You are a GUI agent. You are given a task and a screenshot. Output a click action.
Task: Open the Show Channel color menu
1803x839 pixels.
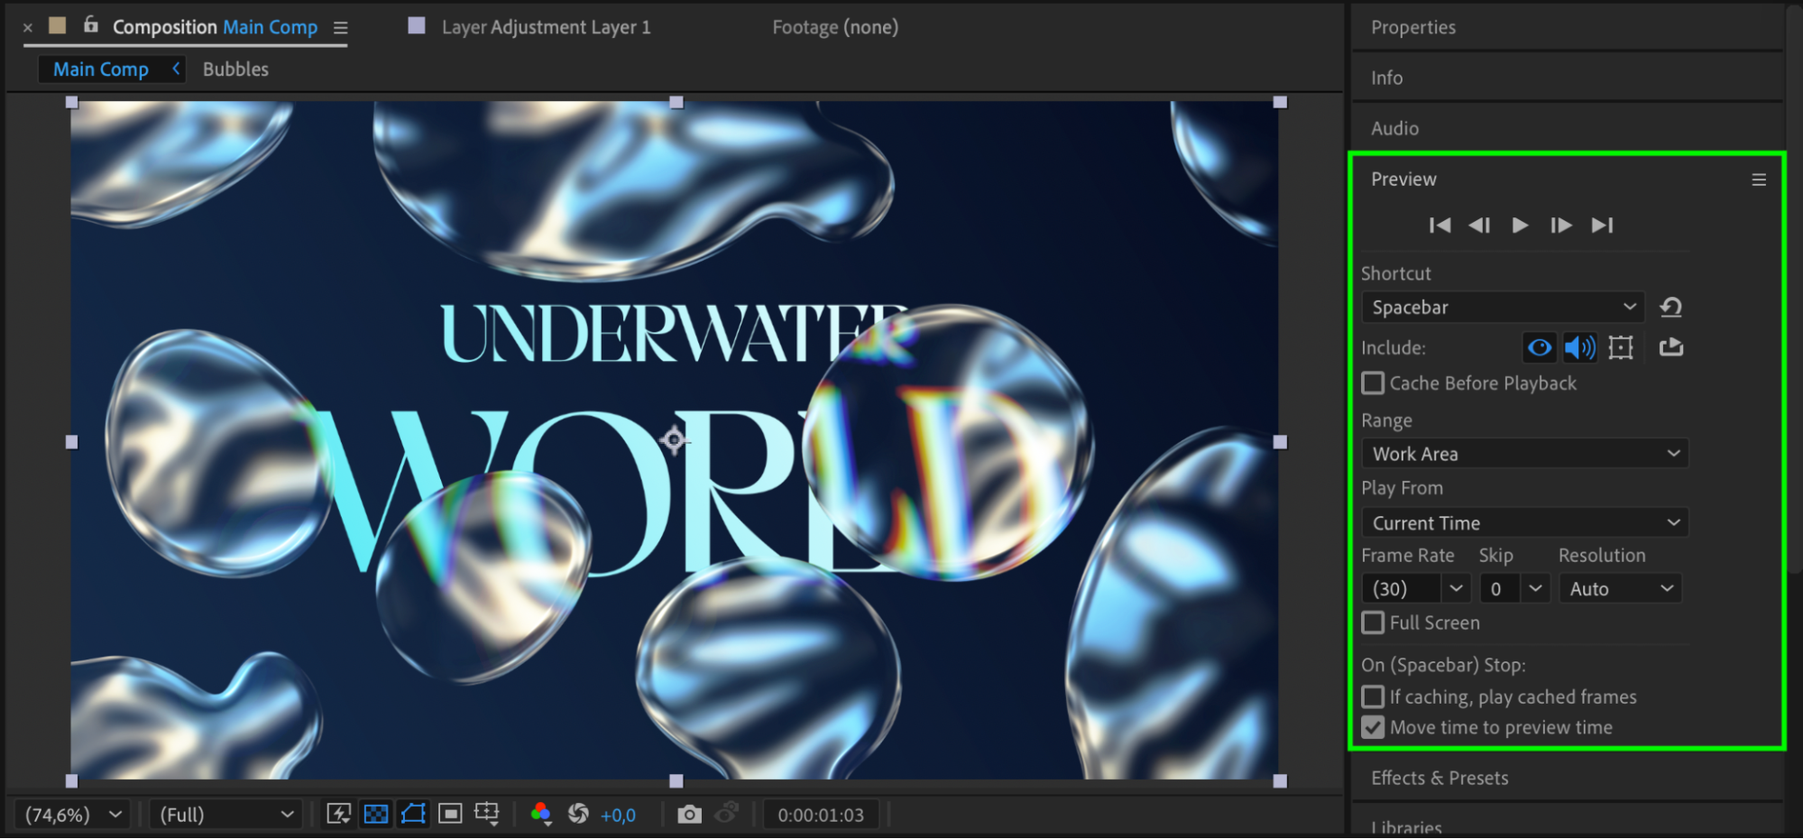(x=540, y=815)
